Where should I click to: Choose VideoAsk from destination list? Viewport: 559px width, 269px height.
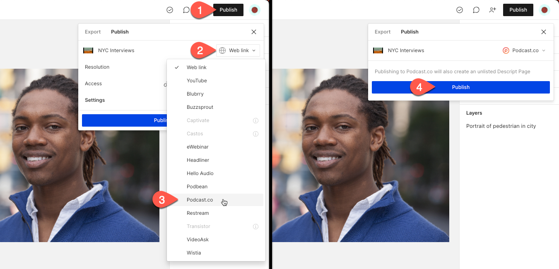point(216,240)
